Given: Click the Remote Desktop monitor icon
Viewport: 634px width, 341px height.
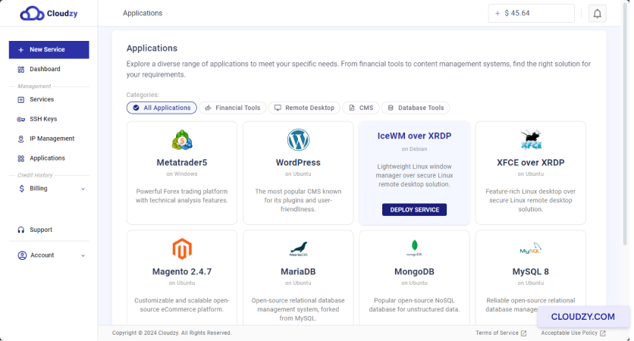Looking at the screenshot, I should click(278, 108).
